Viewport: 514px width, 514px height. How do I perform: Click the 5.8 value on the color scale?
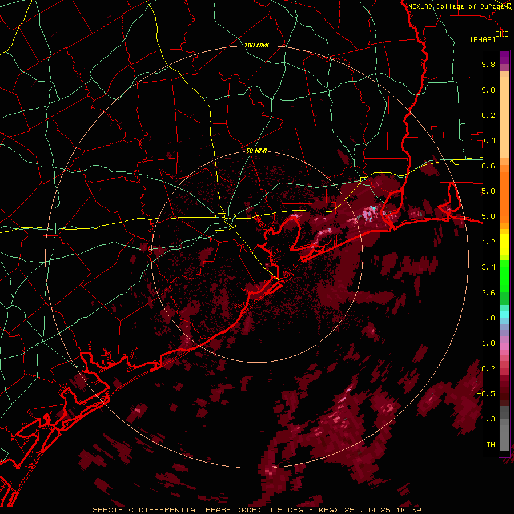click(488, 191)
